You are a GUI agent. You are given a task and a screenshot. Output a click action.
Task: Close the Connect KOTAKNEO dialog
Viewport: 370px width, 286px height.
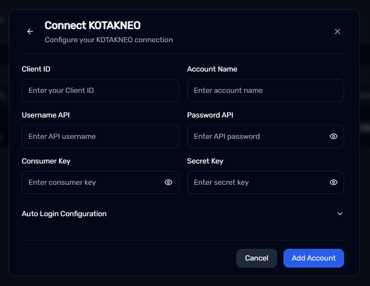click(337, 31)
